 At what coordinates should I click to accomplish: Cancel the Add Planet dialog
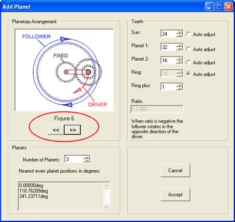pyautogui.click(x=175, y=171)
